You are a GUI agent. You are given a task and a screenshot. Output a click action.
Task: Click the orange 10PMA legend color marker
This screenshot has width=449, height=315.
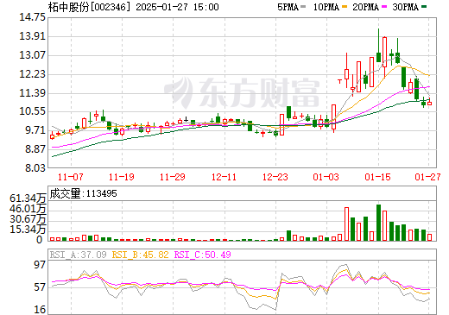(345, 7)
